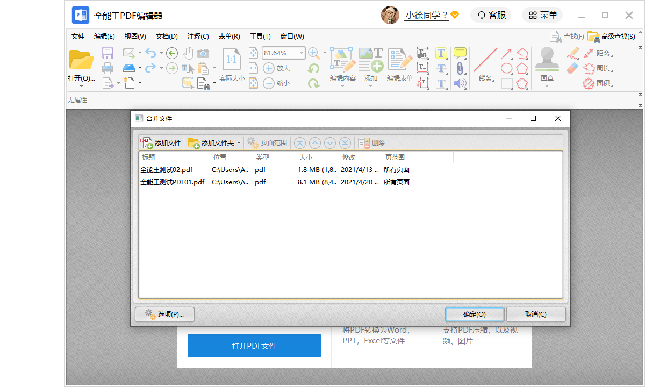Click the Options (选项) button

point(164,314)
